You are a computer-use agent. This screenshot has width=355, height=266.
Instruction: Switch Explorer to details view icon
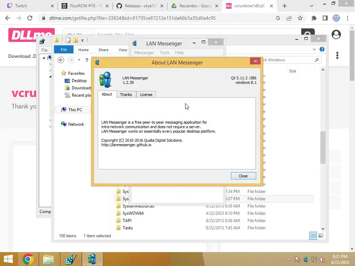tap(313, 236)
